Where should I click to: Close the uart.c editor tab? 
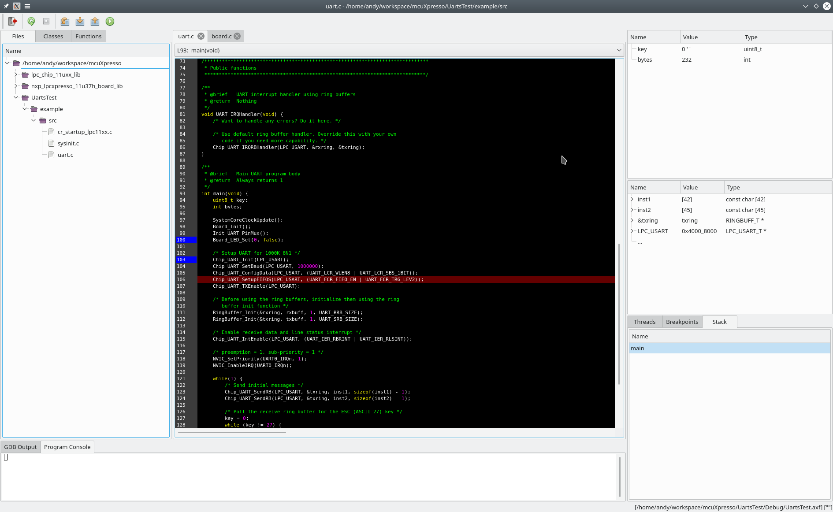[201, 36]
